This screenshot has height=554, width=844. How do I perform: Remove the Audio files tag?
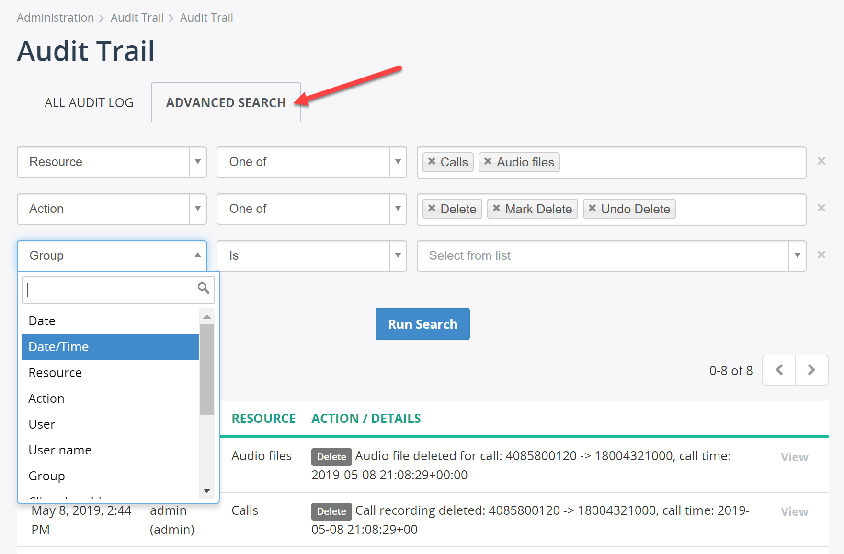(488, 161)
